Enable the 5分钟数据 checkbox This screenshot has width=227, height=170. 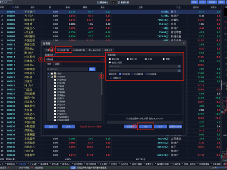coord(145,74)
